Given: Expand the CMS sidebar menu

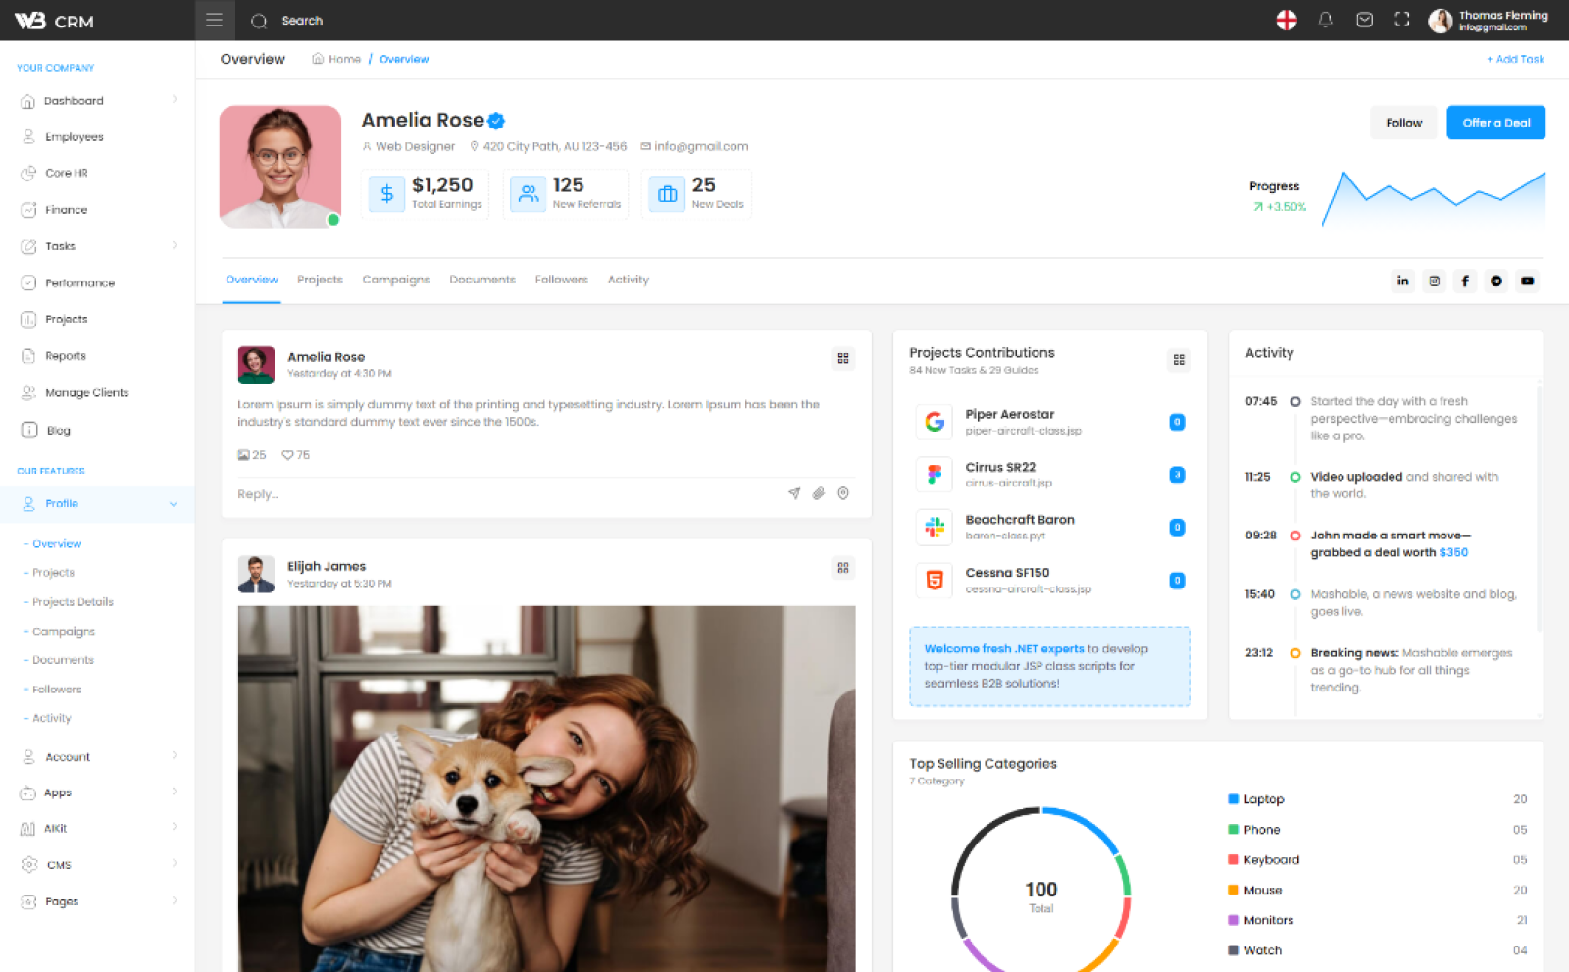Looking at the screenshot, I should coord(97,865).
